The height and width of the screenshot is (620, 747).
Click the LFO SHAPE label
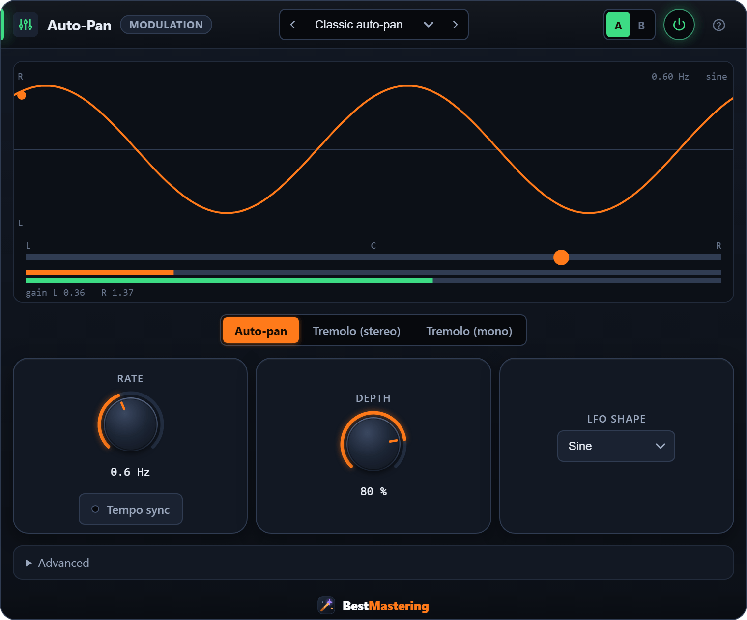pos(616,419)
